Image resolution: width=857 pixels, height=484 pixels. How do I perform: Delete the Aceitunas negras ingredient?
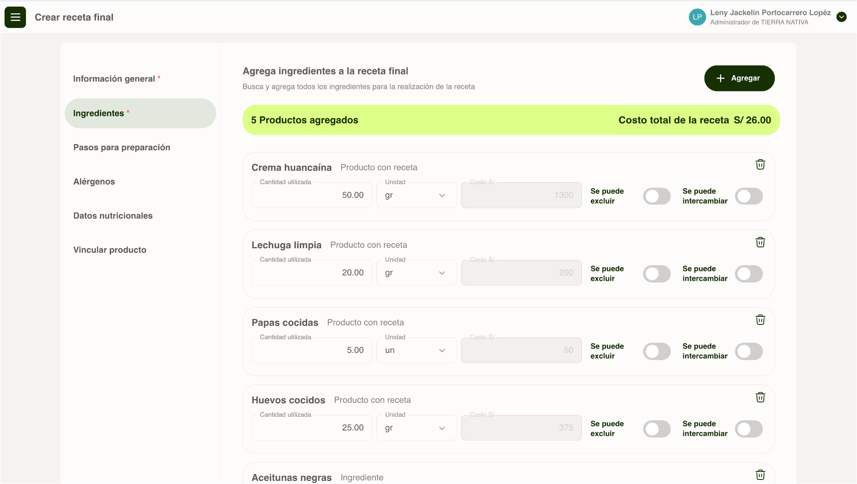[760, 475]
